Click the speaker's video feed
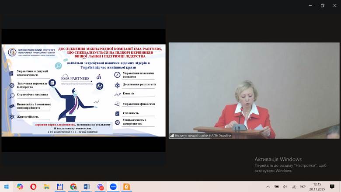Viewport: 341px width, 192px height. pos(254,90)
